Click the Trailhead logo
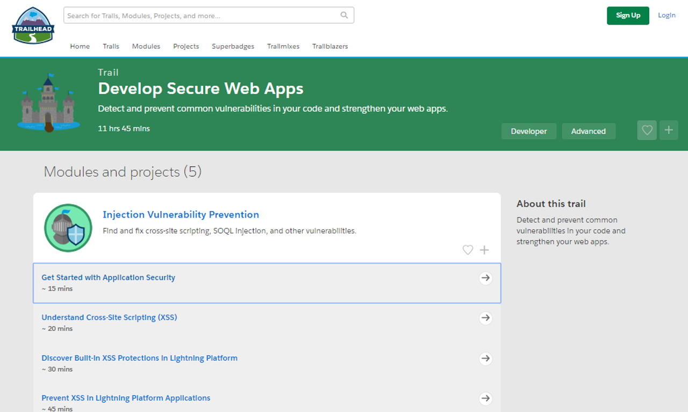This screenshot has width=688, height=412. [x=33, y=25]
